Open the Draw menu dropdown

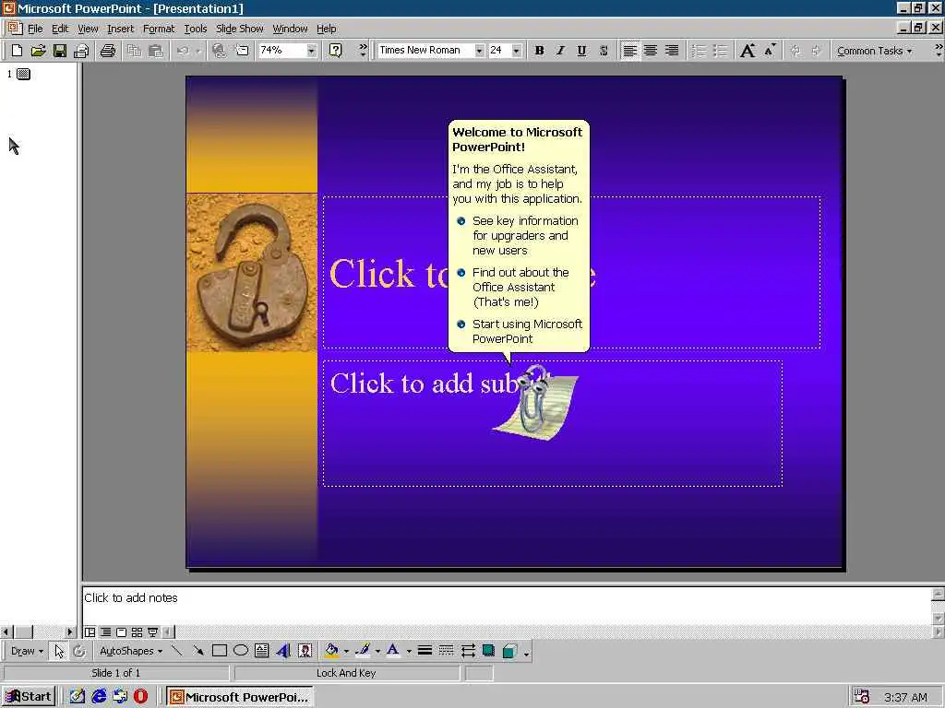click(x=27, y=651)
